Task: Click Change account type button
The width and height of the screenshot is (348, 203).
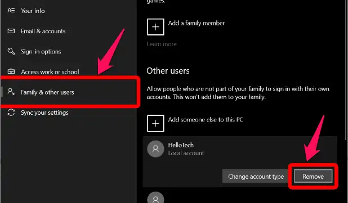Action: pos(256,177)
